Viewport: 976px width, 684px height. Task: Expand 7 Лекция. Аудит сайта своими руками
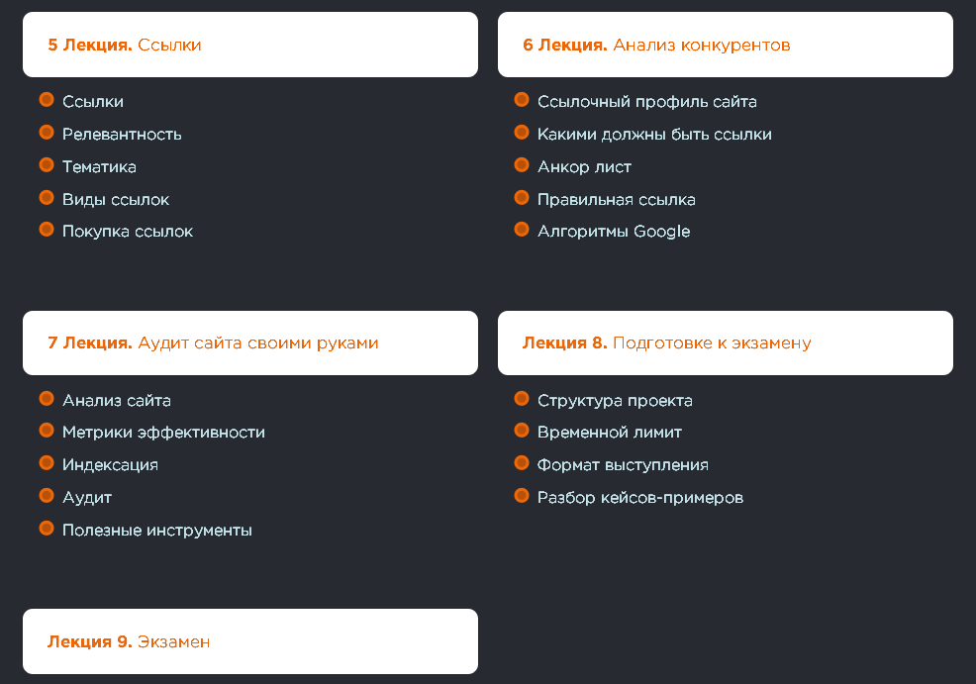[250, 342]
